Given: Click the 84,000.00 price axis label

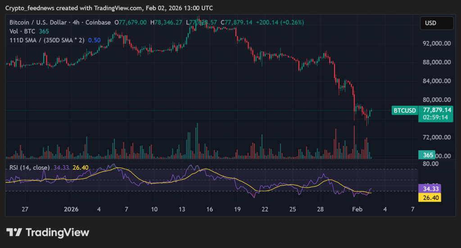Looking at the screenshot, I should click(x=437, y=81).
